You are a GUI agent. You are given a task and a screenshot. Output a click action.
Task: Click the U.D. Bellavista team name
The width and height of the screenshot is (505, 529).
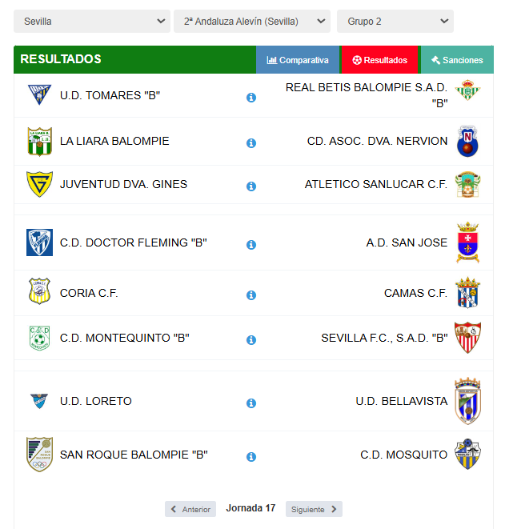click(x=402, y=401)
